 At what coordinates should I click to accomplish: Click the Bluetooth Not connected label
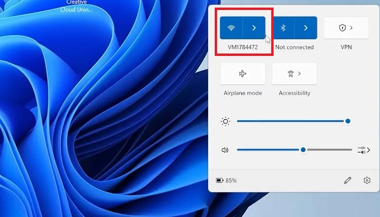point(294,47)
